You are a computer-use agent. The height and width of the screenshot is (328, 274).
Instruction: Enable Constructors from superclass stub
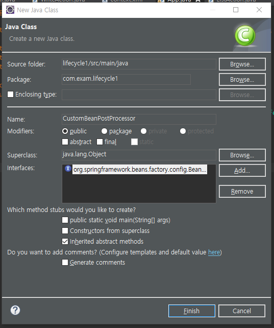pos(65,231)
